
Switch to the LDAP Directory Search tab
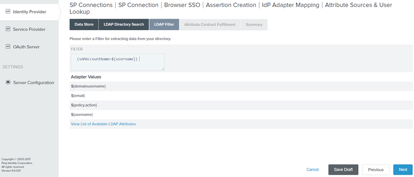click(x=124, y=25)
